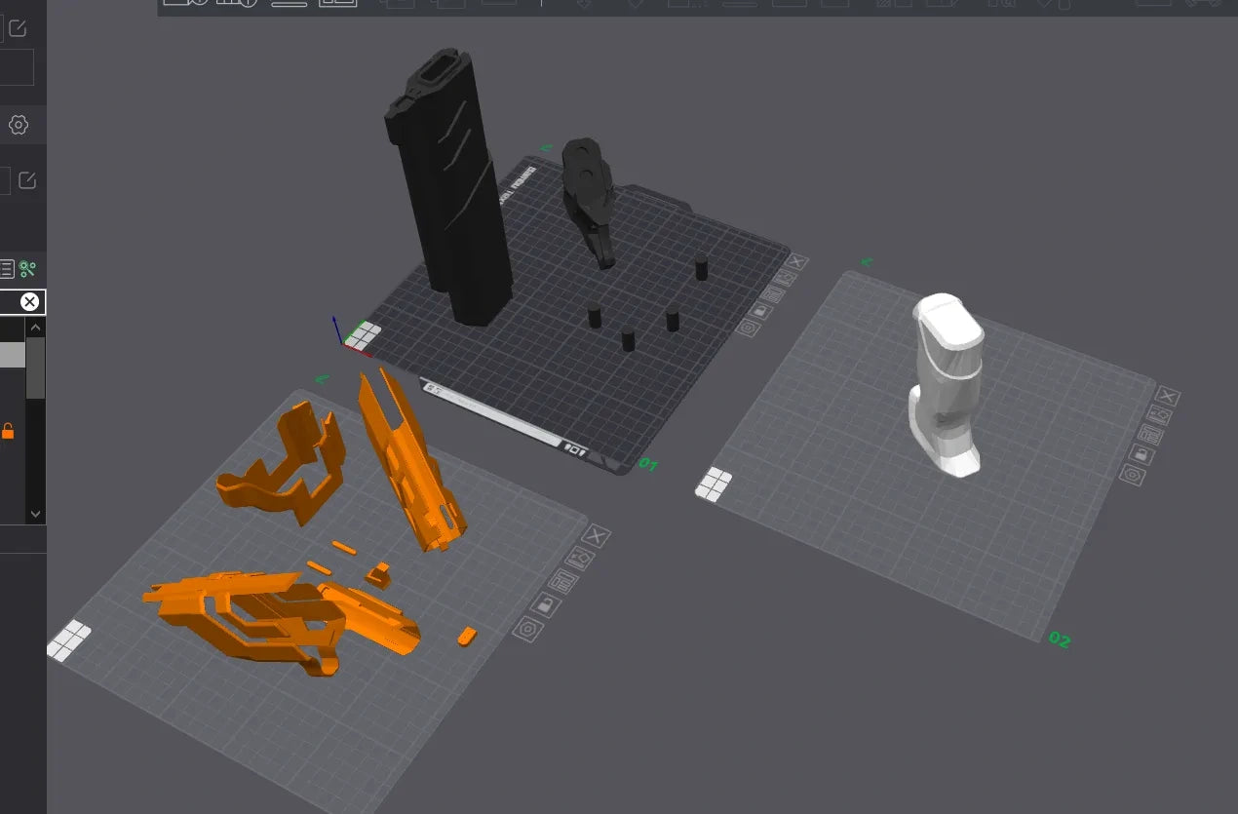Remove plate 02 using its X icon

(x=1167, y=397)
